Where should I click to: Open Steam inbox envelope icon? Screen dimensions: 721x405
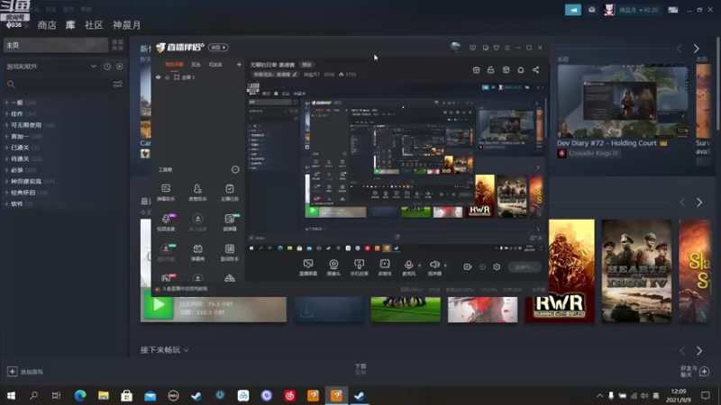coord(592,10)
